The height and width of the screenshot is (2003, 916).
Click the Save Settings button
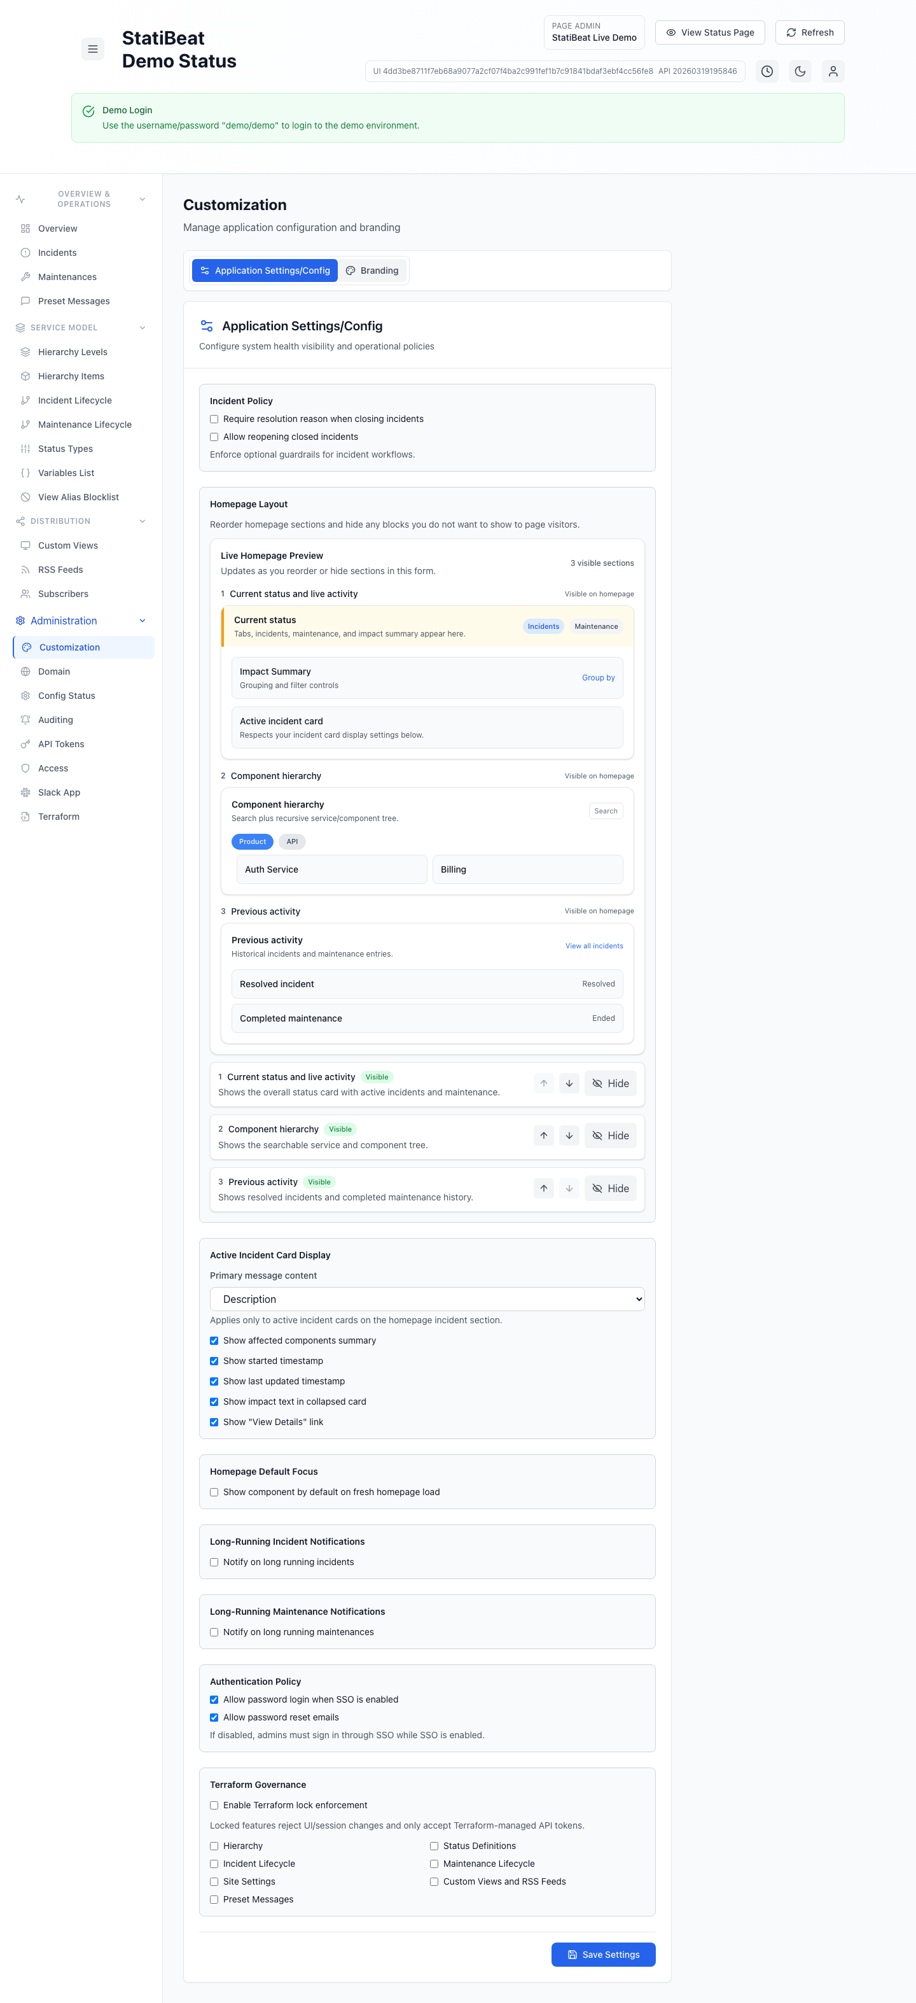603,1954
